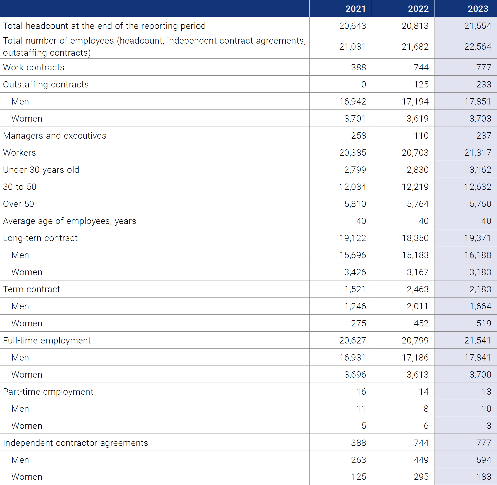Click Part-time employment value 13
497x485 pixels.
[486, 392]
